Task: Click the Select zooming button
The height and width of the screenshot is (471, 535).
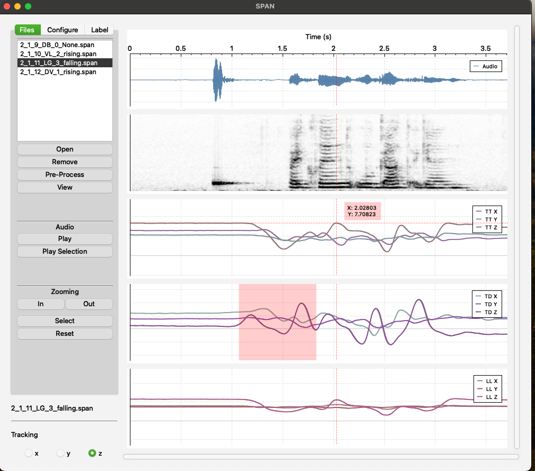Action: tap(65, 321)
